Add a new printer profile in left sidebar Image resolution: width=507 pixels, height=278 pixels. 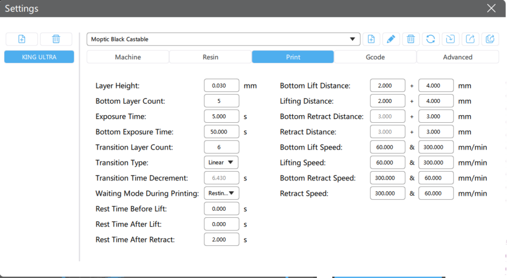click(22, 39)
